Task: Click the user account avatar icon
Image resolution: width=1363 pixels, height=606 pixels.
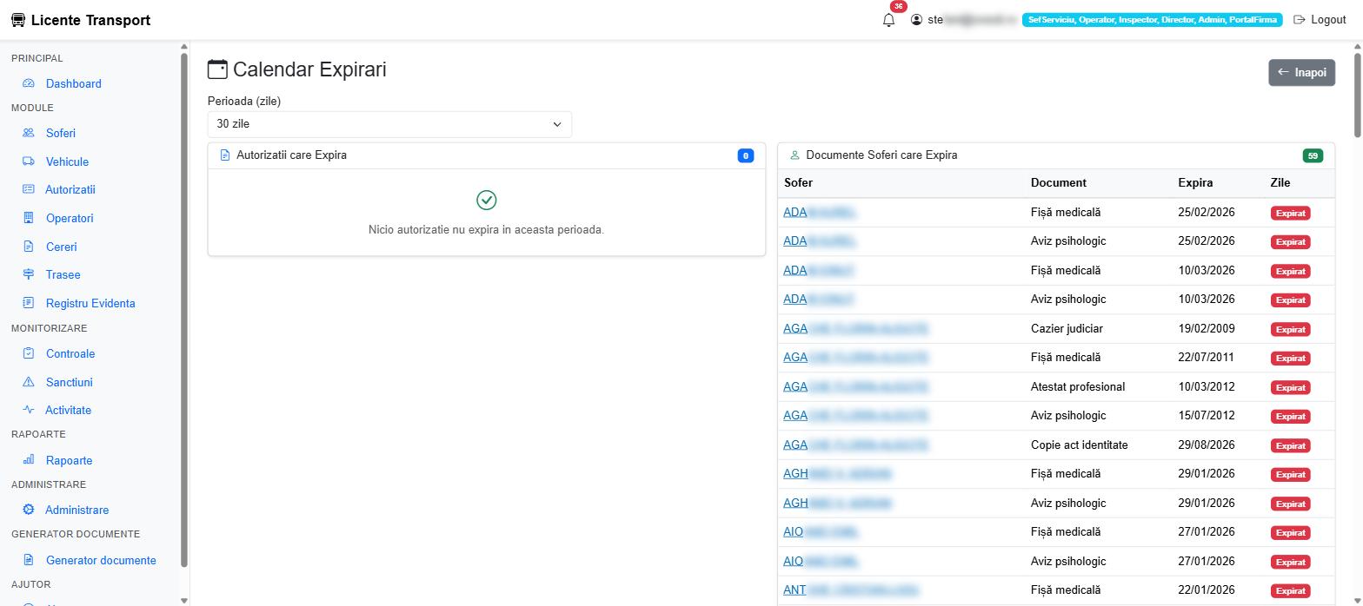Action: tap(916, 20)
